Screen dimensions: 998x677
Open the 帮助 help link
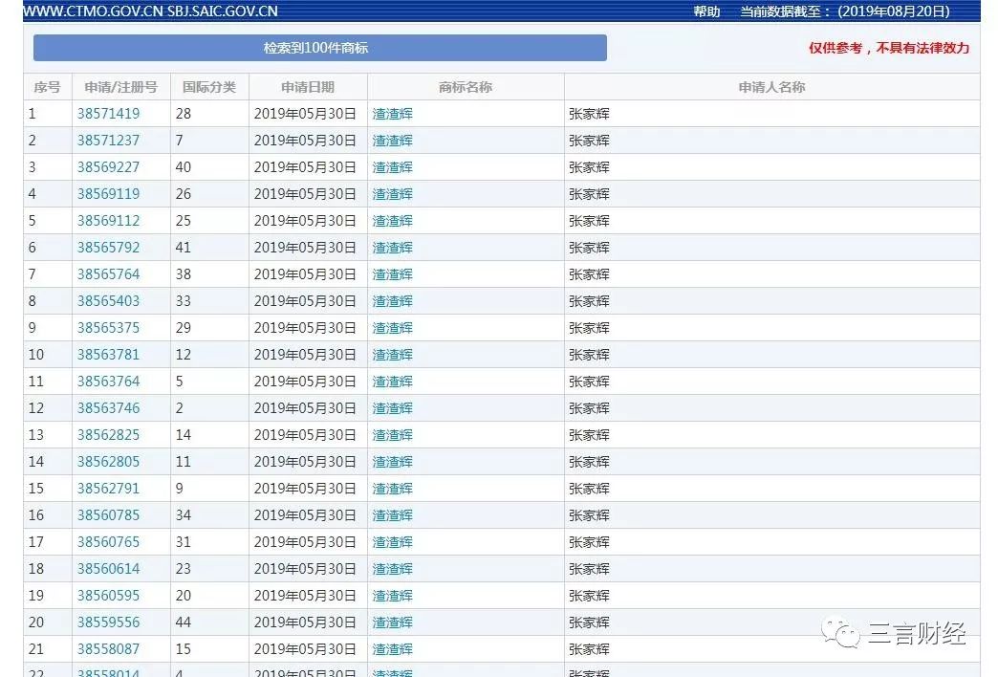pos(706,11)
